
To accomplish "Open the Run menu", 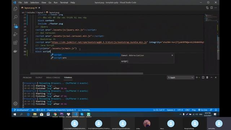I will 56,3.
